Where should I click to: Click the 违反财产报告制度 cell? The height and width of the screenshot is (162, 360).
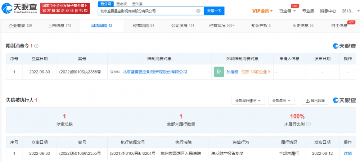click(227, 153)
